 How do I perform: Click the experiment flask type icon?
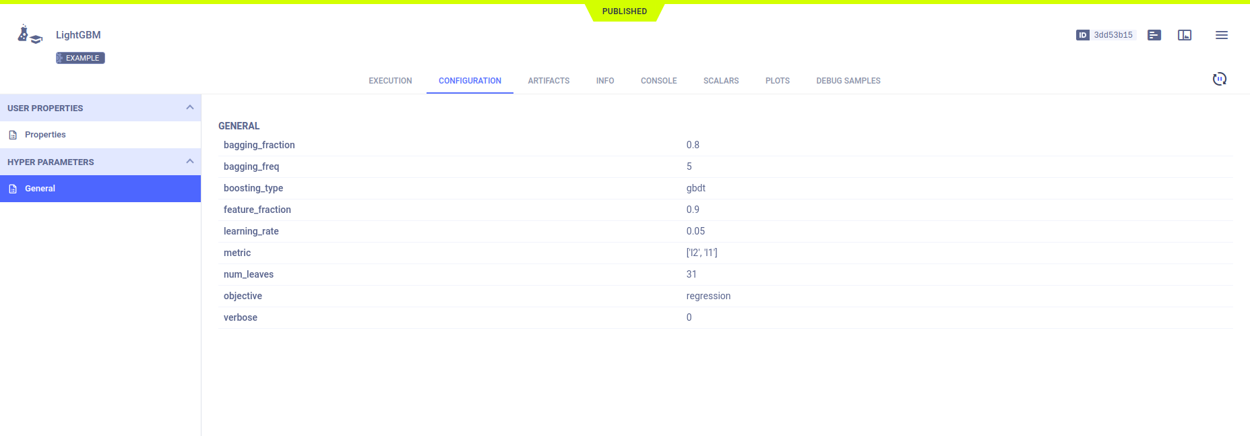[x=29, y=34]
